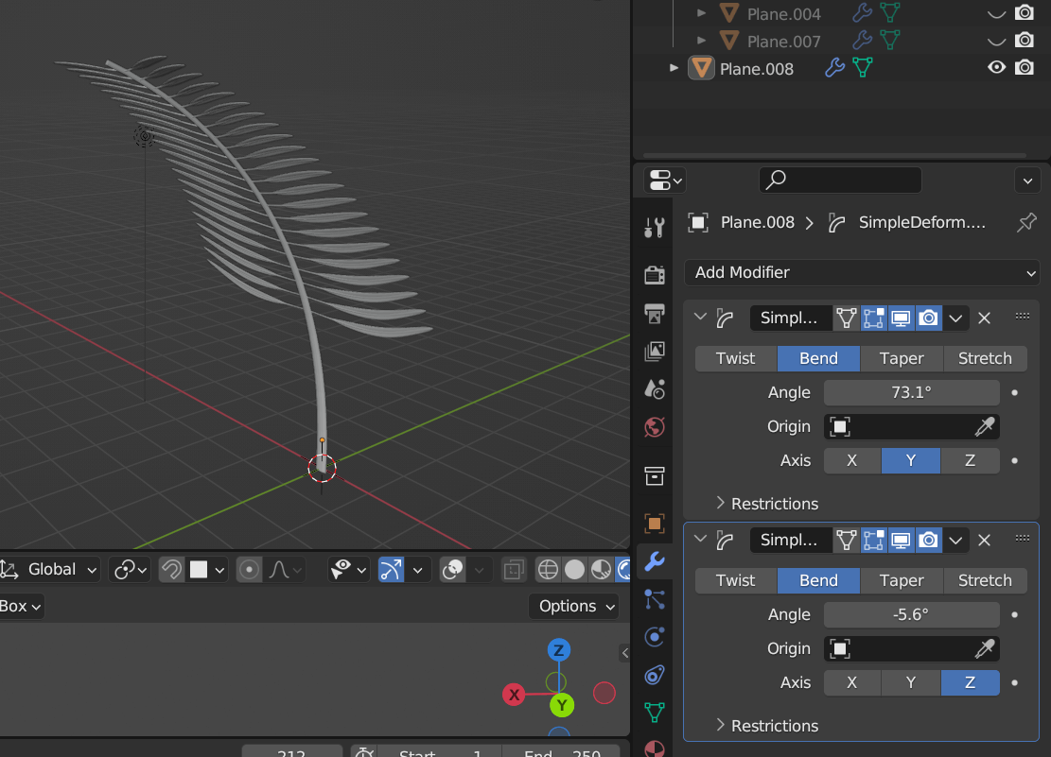Pin the properties editor context

tap(1026, 222)
